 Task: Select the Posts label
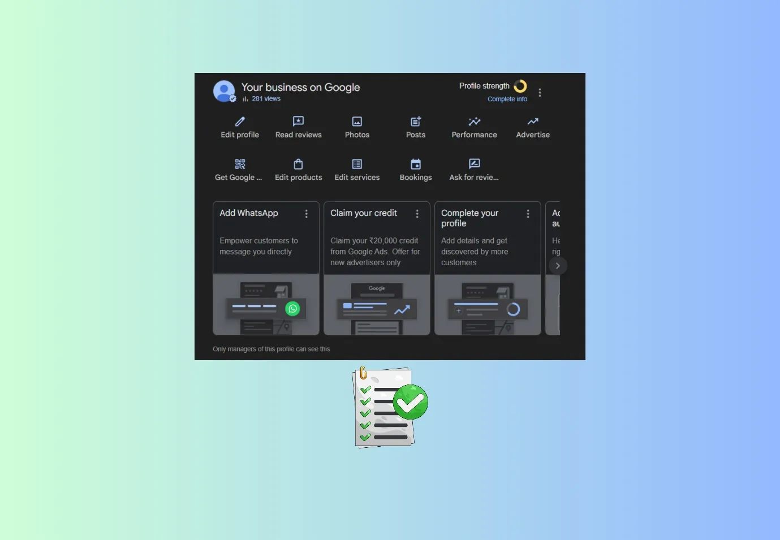click(416, 135)
